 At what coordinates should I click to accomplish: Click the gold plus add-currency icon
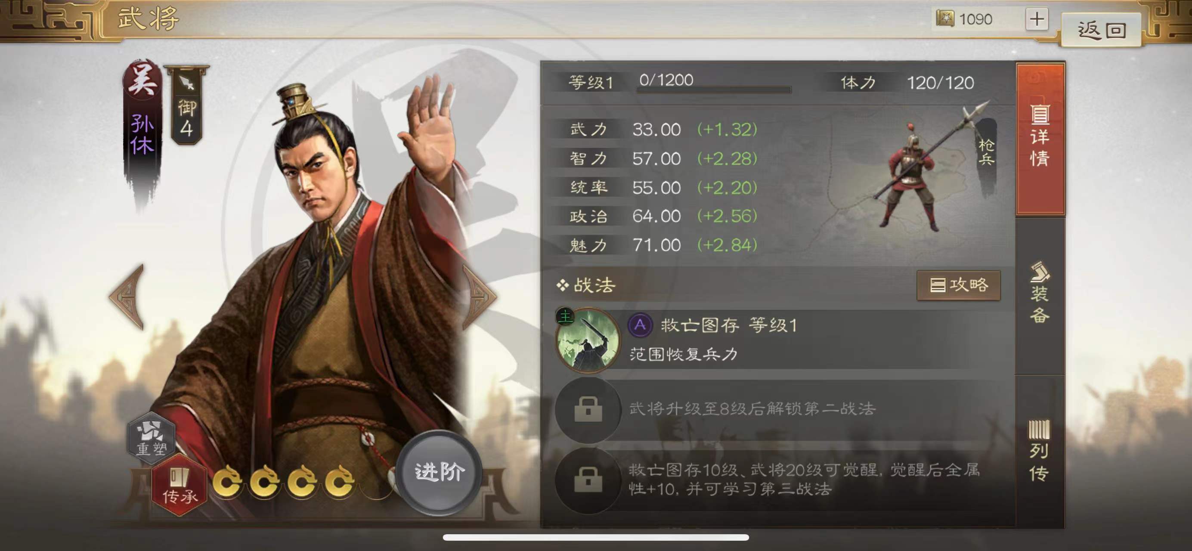[x=1037, y=19]
